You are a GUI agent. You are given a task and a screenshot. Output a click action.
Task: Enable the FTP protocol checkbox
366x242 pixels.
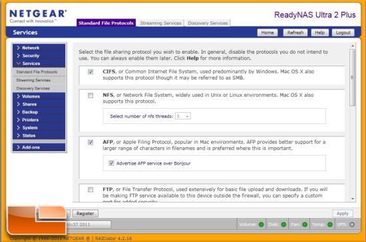coord(91,190)
